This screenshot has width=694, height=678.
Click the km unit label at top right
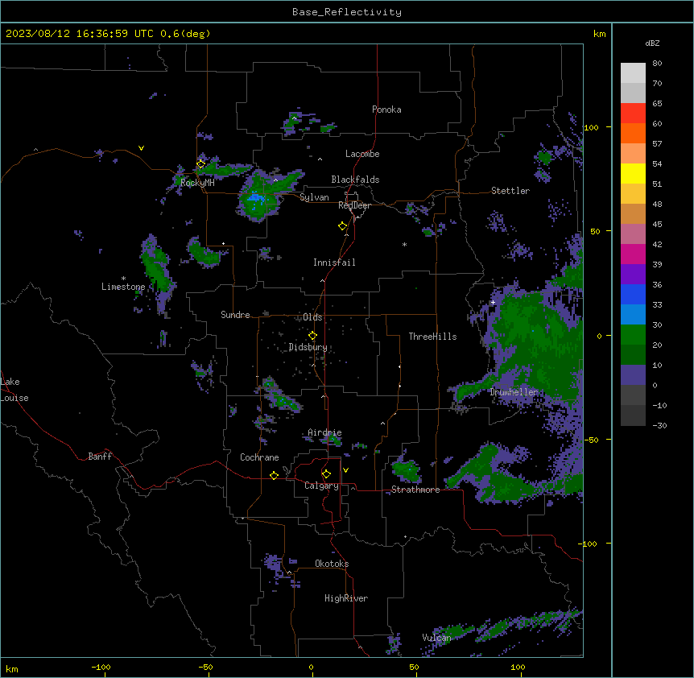point(599,34)
